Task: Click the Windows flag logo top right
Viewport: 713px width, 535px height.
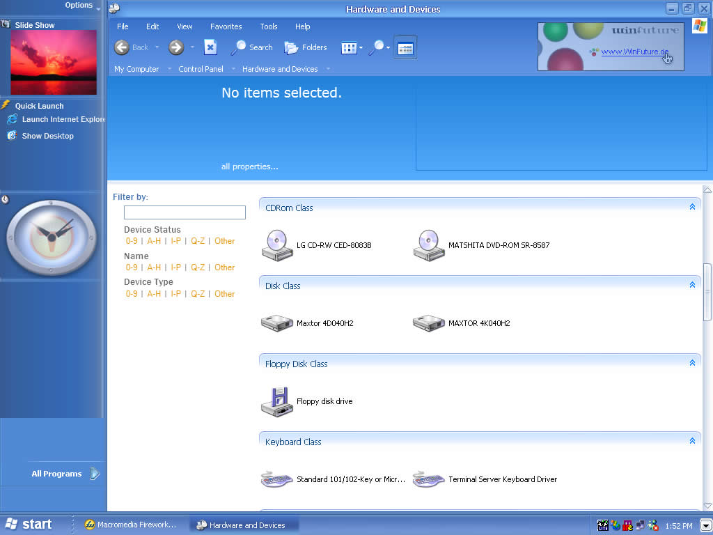Action: point(700,26)
